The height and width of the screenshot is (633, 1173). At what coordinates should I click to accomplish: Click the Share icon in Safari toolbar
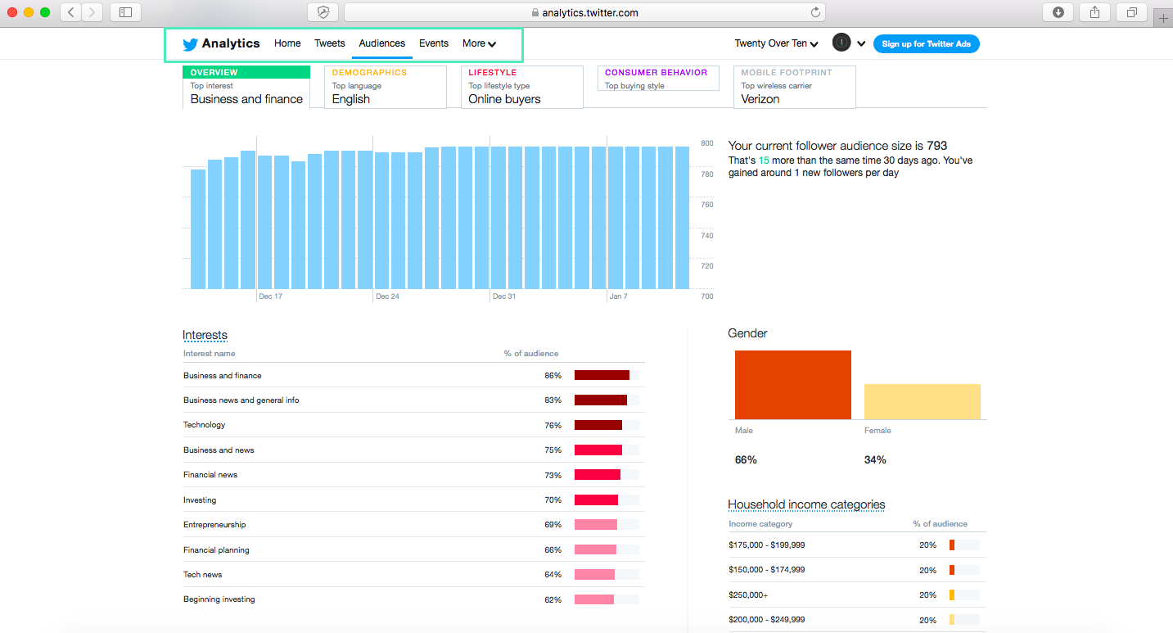(1094, 12)
